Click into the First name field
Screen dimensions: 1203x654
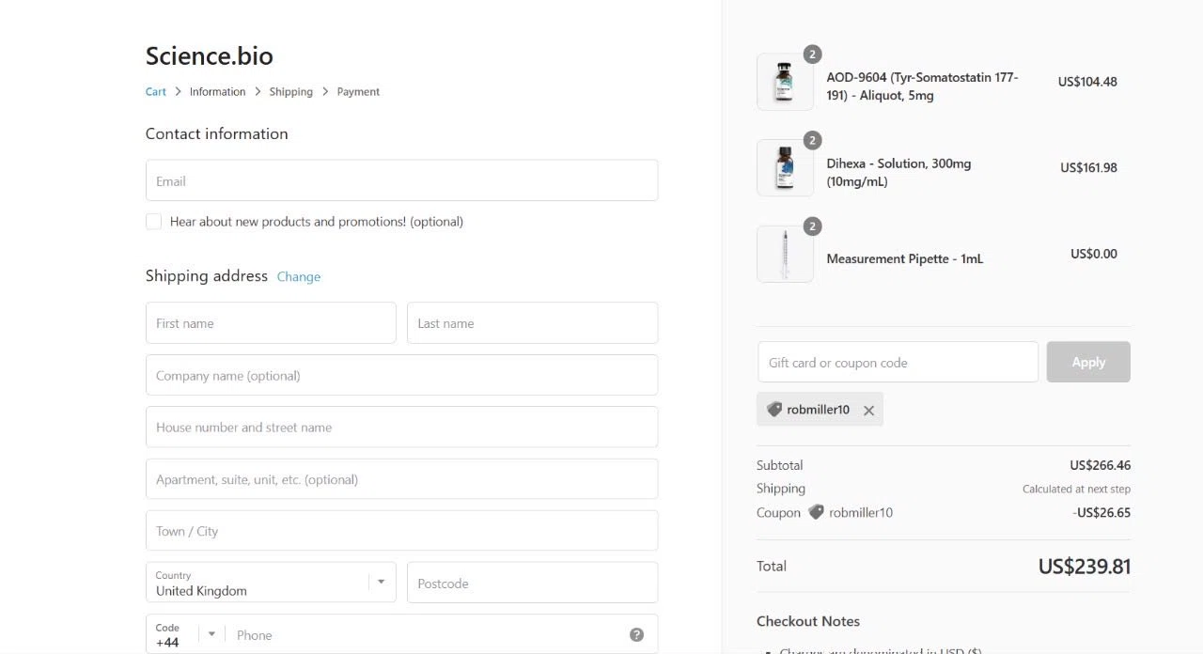click(x=271, y=323)
